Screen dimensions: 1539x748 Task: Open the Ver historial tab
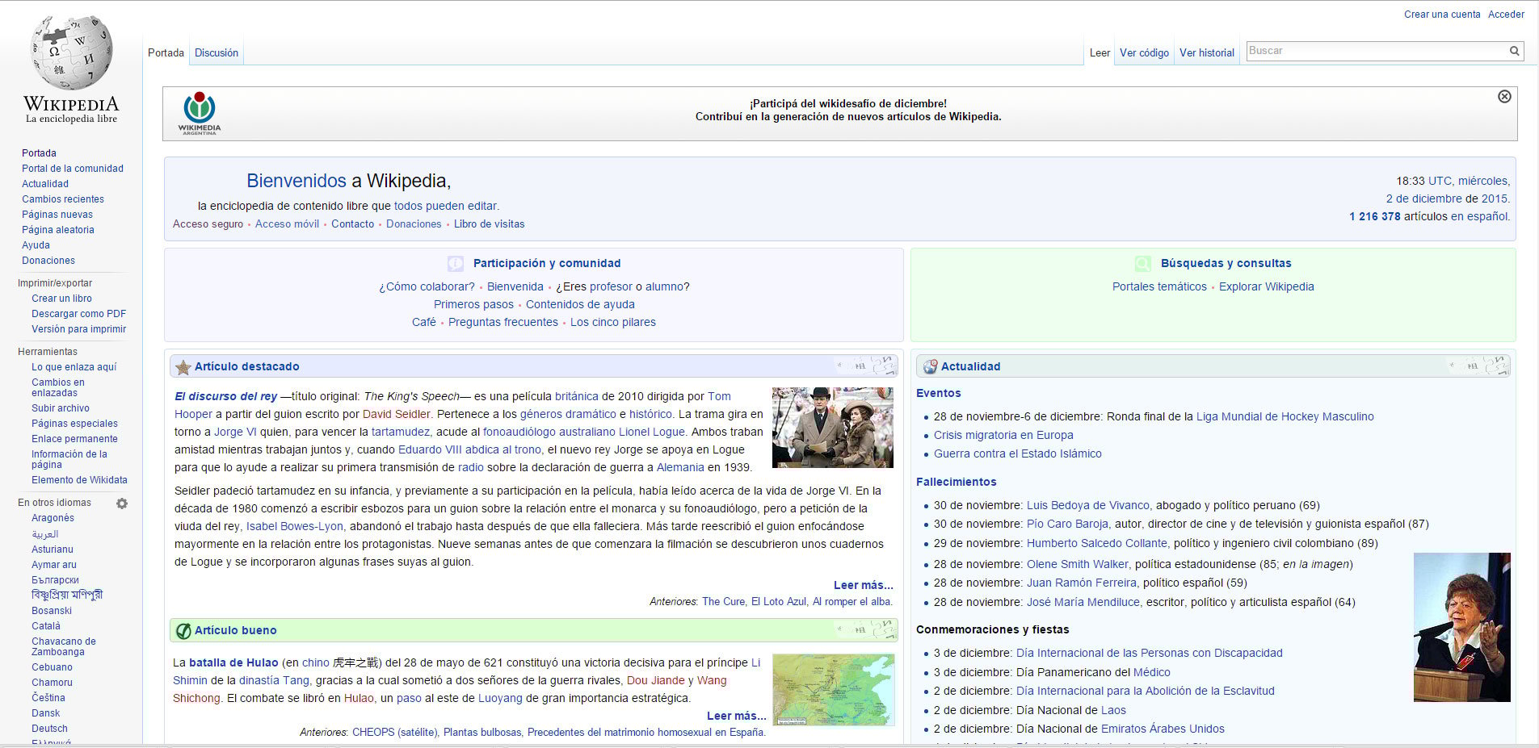[x=1207, y=52]
